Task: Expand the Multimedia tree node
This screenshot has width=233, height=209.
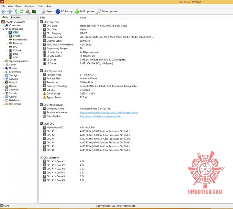Action: pos(3,72)
